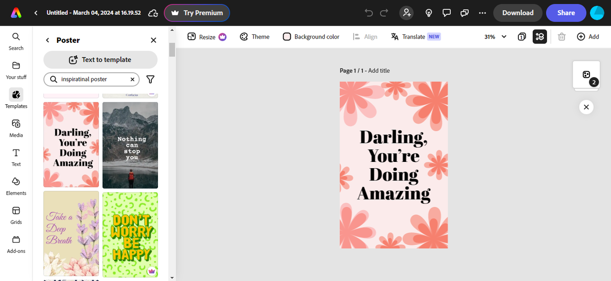Close the Poster templates panel

point(153,40)
